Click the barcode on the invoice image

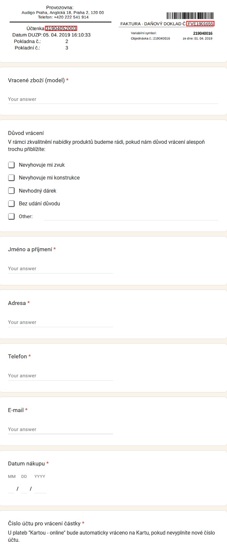190,16
